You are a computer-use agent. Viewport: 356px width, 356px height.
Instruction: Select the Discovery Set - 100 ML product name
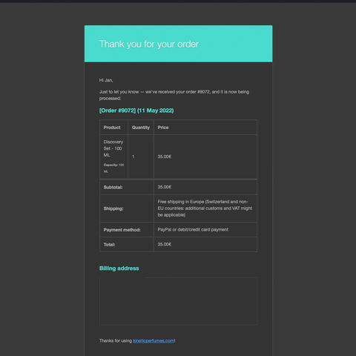(113, 148)
